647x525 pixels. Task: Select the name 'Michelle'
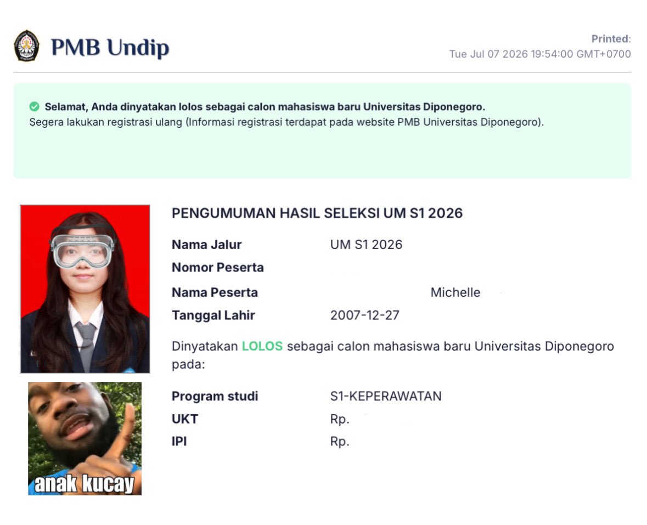[x=455, y=292]
